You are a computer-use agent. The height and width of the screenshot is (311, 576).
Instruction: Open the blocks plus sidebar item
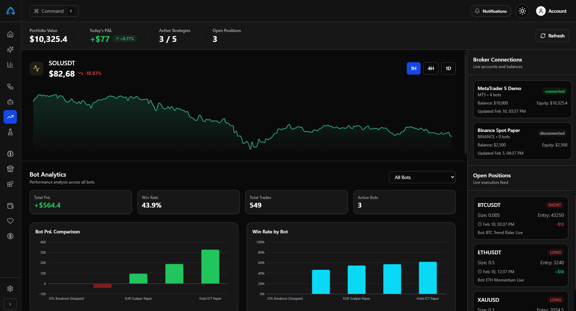10,184
